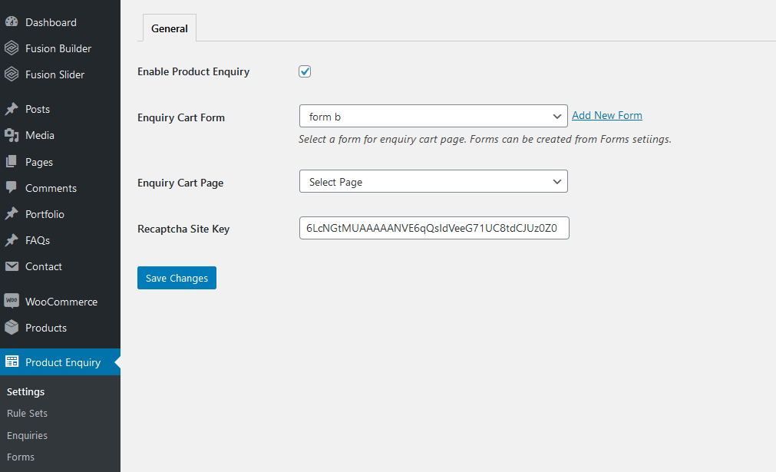Uncheck Enable Product Enquiry checkbox
The image size is (776, 472).
click(305, 71)
